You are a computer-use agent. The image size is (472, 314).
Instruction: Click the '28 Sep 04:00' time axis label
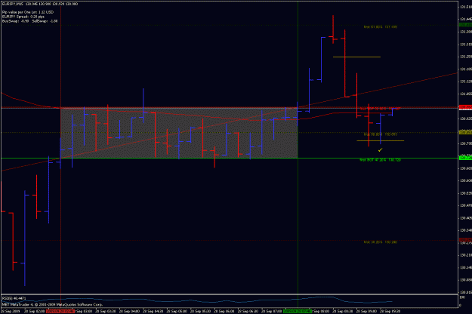coord(131,311)
